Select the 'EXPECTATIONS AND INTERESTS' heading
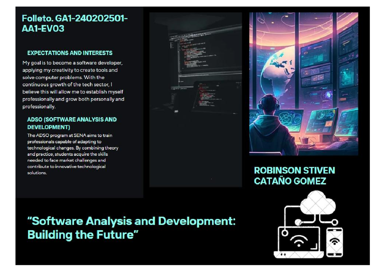This screenshot has width=385, height=272. (70, 53)
